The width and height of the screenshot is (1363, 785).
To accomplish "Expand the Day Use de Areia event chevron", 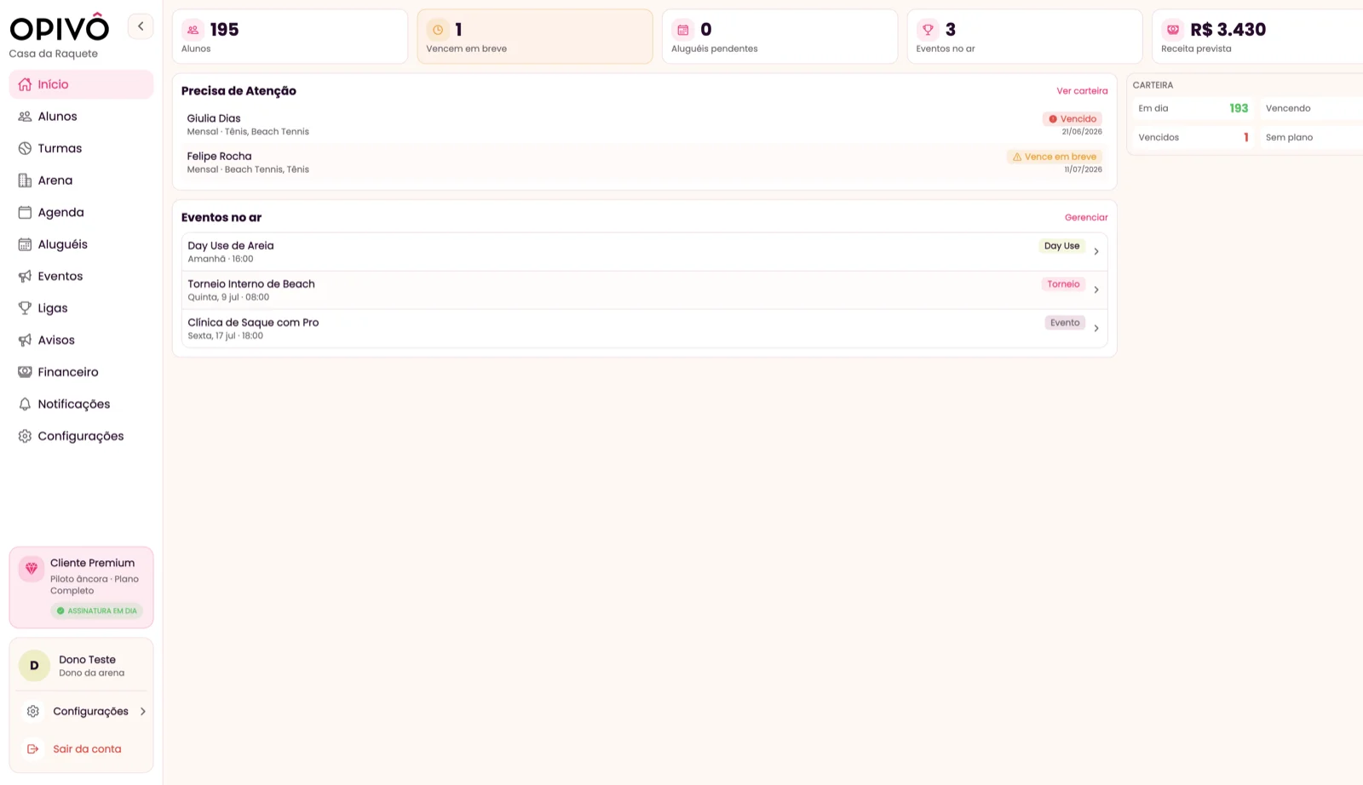I will point(1096,251).
